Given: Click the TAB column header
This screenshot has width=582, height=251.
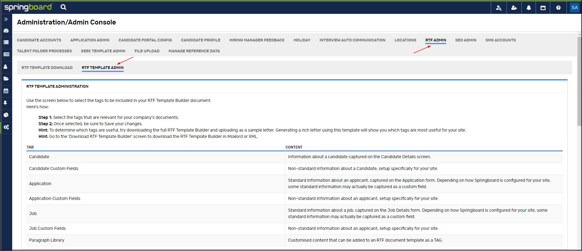Looking at the screenshot, I should pos(30,147).
